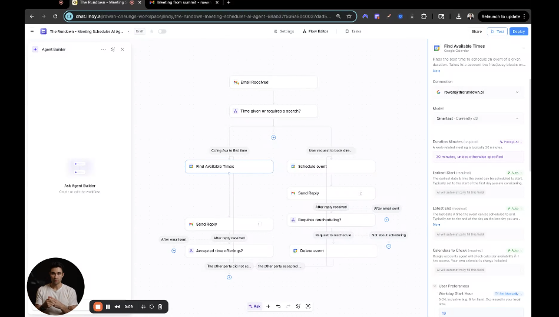Change Earliest Start mode from Auto

tap(514, 173)
